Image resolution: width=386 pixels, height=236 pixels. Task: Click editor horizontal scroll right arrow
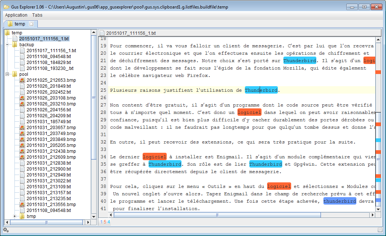coord(373,215)
